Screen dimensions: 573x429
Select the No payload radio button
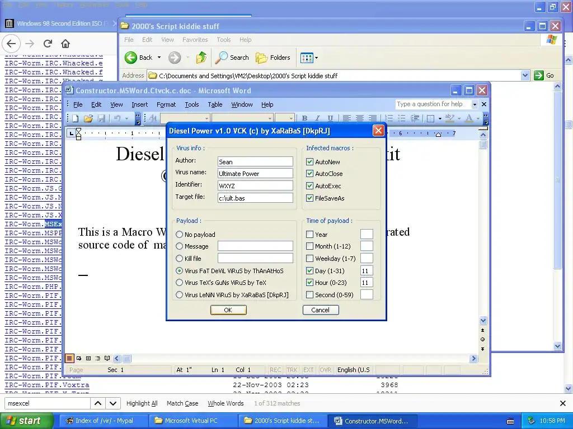(x=179, y=234)
